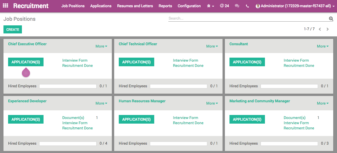Viewport: 337px width, 153px height.
Task: Go to next page arrow
Action: 327,29
